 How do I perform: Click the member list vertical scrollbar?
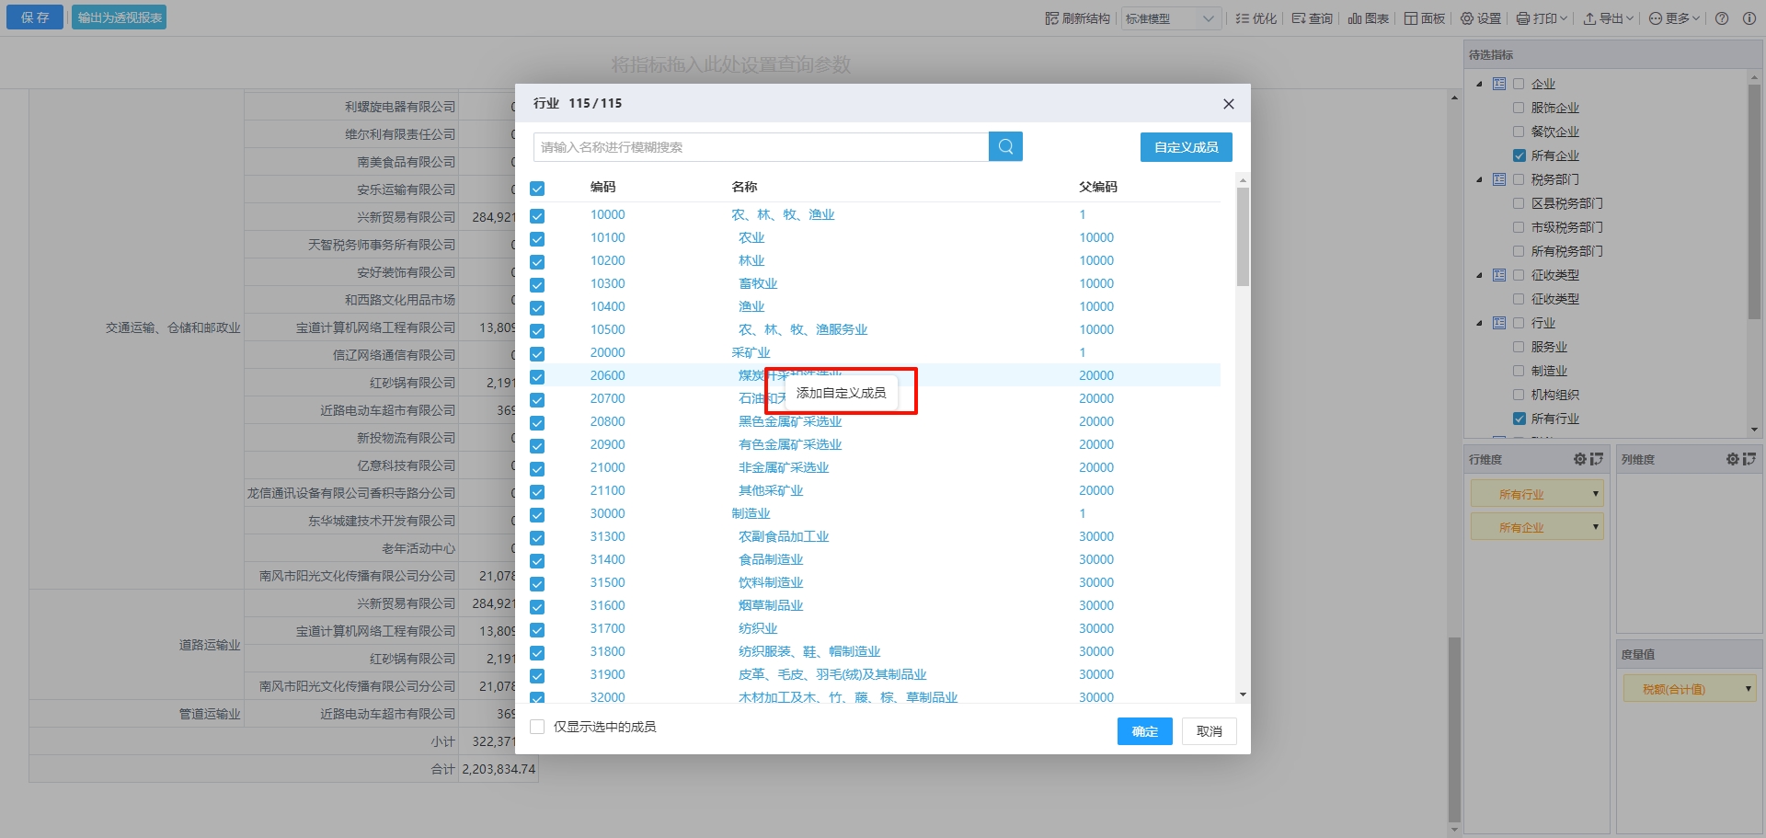click(x=1243, y=237)
